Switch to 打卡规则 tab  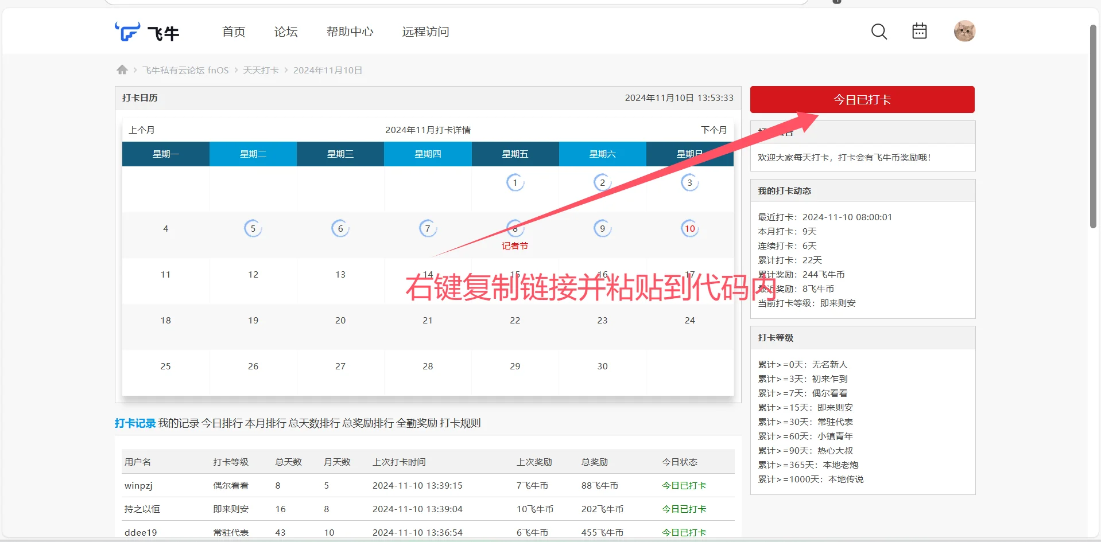(460, 423)
